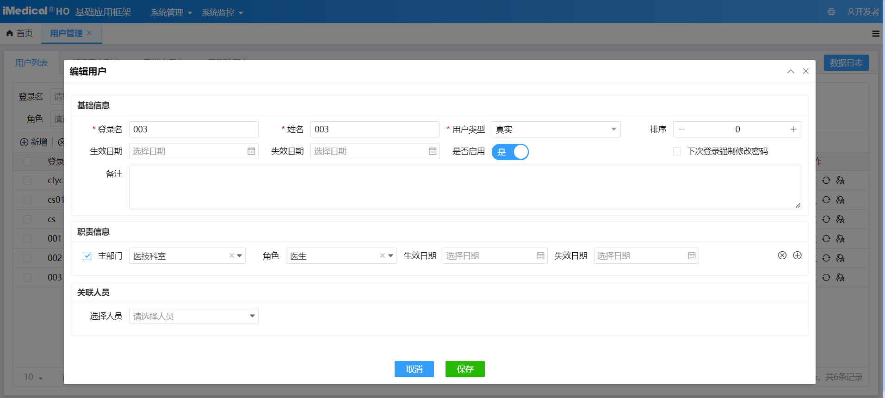Close the 编辑用户 dialog

(806, 71)
